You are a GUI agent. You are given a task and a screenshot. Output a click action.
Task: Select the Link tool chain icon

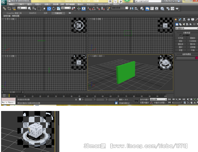click(x=5, y=8)
